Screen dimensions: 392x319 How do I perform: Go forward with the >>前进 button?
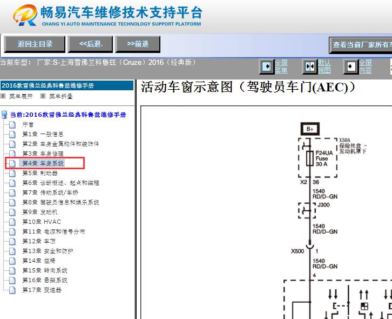[x=138, y=44]
